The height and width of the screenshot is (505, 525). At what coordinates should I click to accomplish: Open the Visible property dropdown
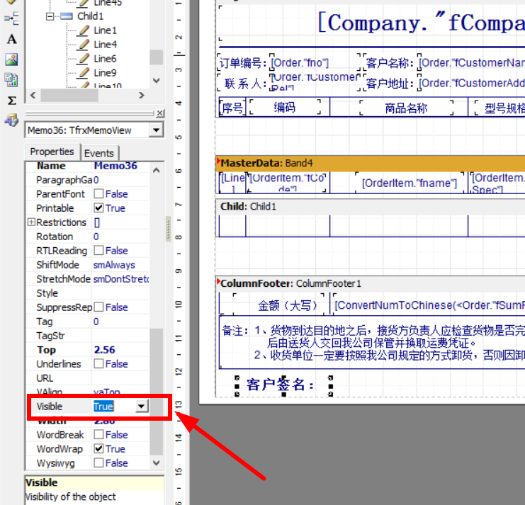click(x=142, y=407)
